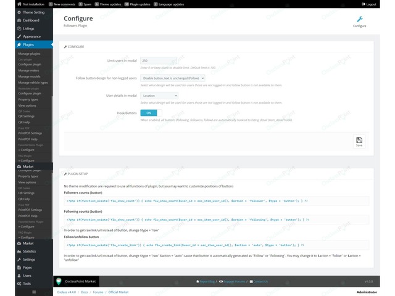This screenshot has height=296, width=395.
Task: Open the Osclass v4.4.0 link
Action: pos(66,292)
